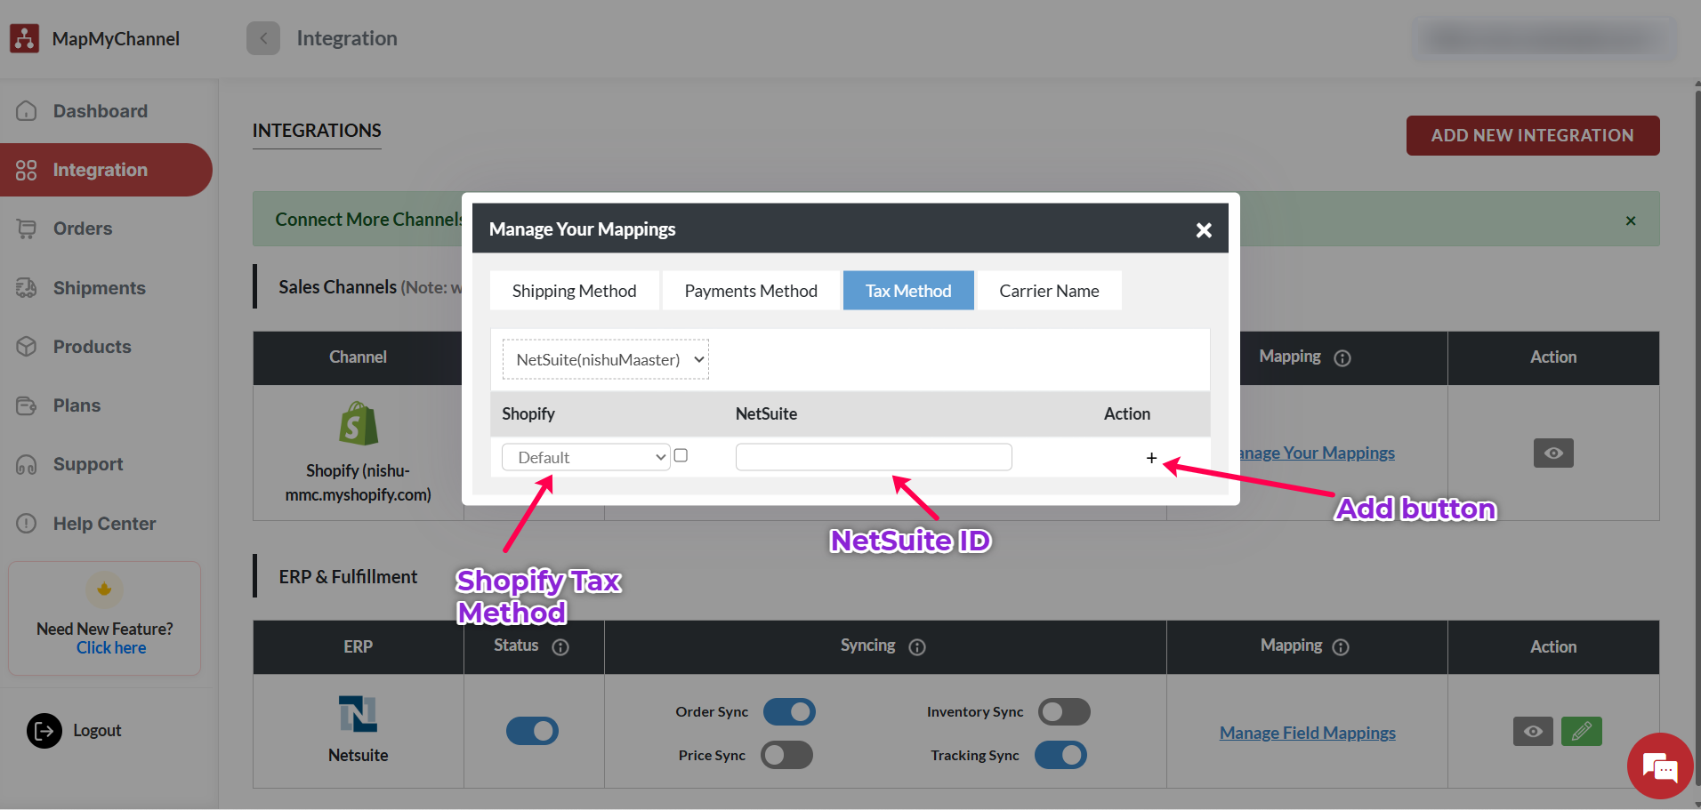Click the eye view icon for Netsuite
Screen dimensions: 1701x810
1533,732
